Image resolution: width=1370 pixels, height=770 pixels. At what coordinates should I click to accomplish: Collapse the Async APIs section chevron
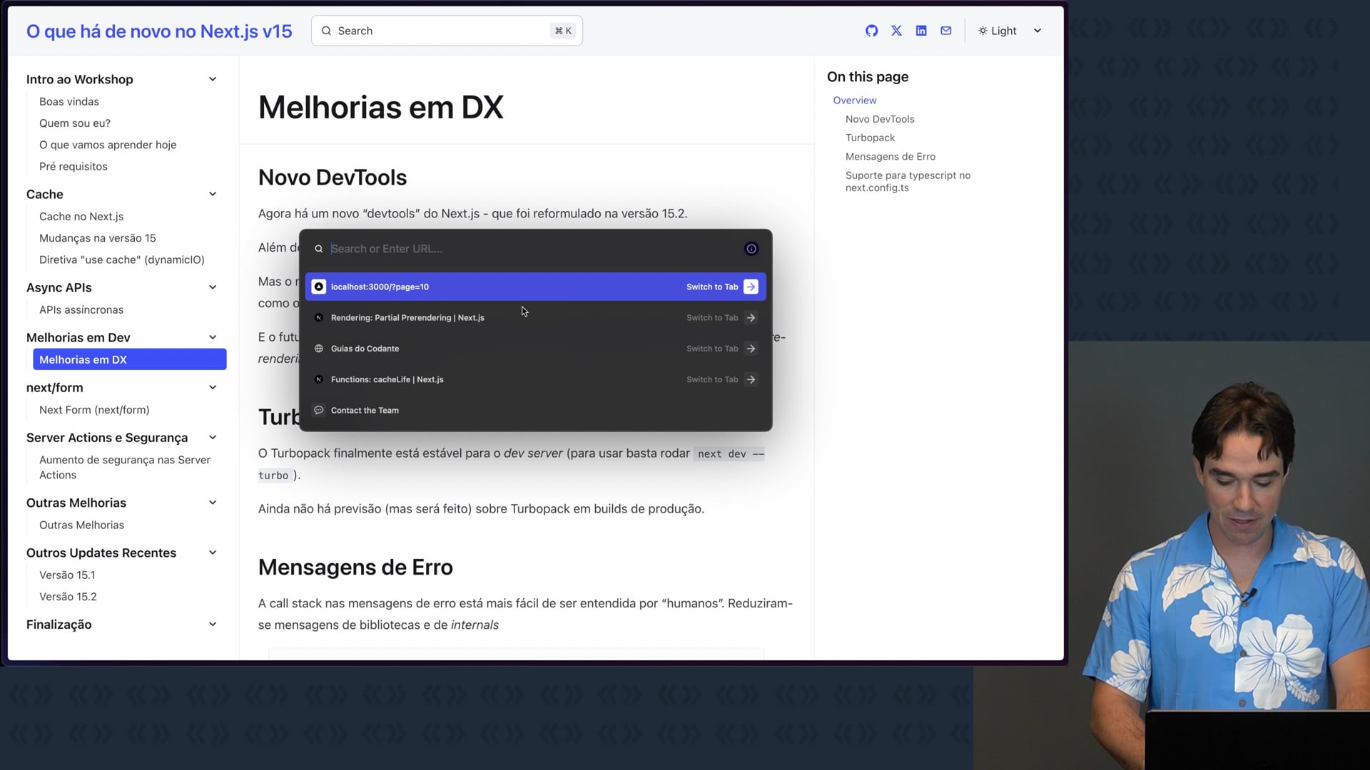(x=213, y=287)
